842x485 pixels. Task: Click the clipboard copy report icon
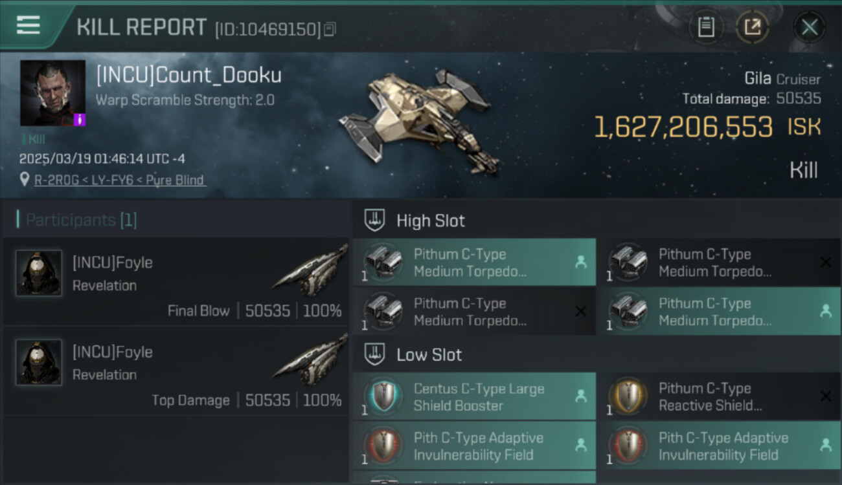click(x=706, y=27)
